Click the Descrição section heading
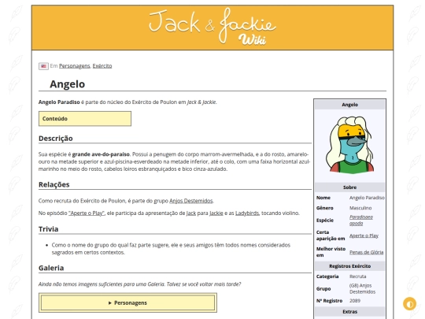The width and height of the screenshot is (425, 319). pos(56,139)
